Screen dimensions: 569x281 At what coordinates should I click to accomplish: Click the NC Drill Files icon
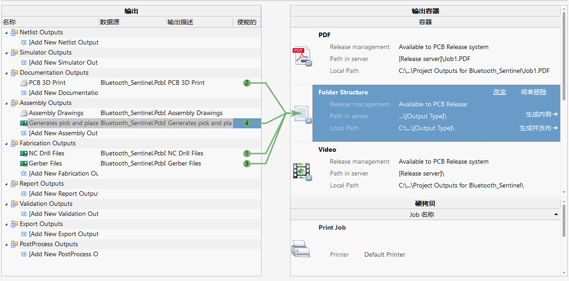point(24,154)
